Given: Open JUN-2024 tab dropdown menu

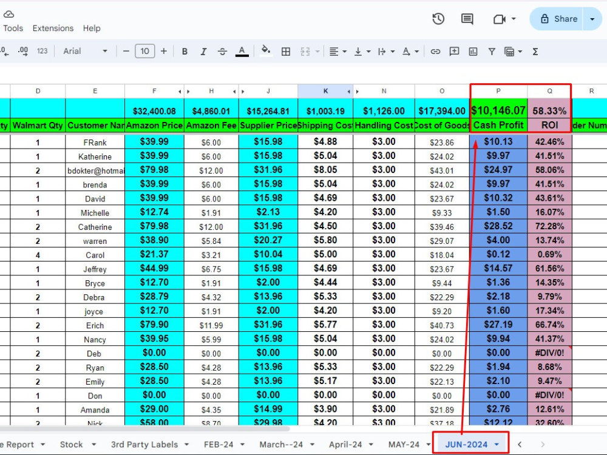Looking at the screenshot, I should tap(497, 445).
